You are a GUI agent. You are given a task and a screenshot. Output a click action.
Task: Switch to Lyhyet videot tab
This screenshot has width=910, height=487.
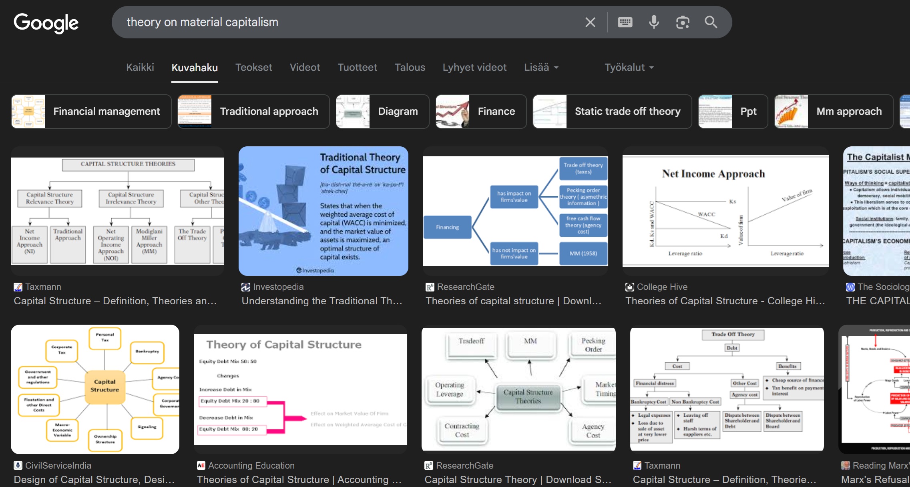[x=474, y=67]
